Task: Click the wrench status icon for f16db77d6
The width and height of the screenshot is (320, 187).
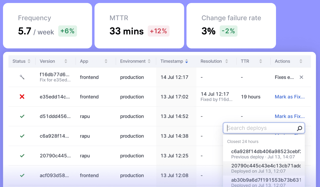Action: (x=22, y=77)
